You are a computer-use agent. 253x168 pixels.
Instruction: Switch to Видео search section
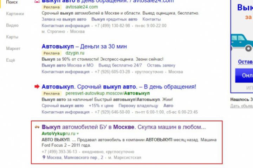coord(12,26)
